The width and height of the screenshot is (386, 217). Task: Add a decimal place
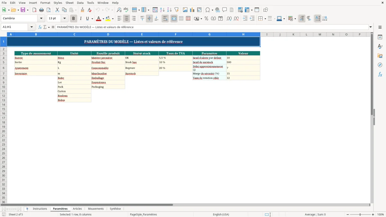click(x=229, y=19)
